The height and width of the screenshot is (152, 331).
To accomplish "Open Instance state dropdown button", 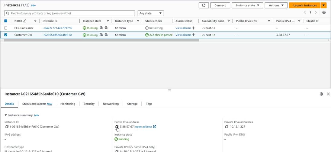I will [x=247, y=5].
